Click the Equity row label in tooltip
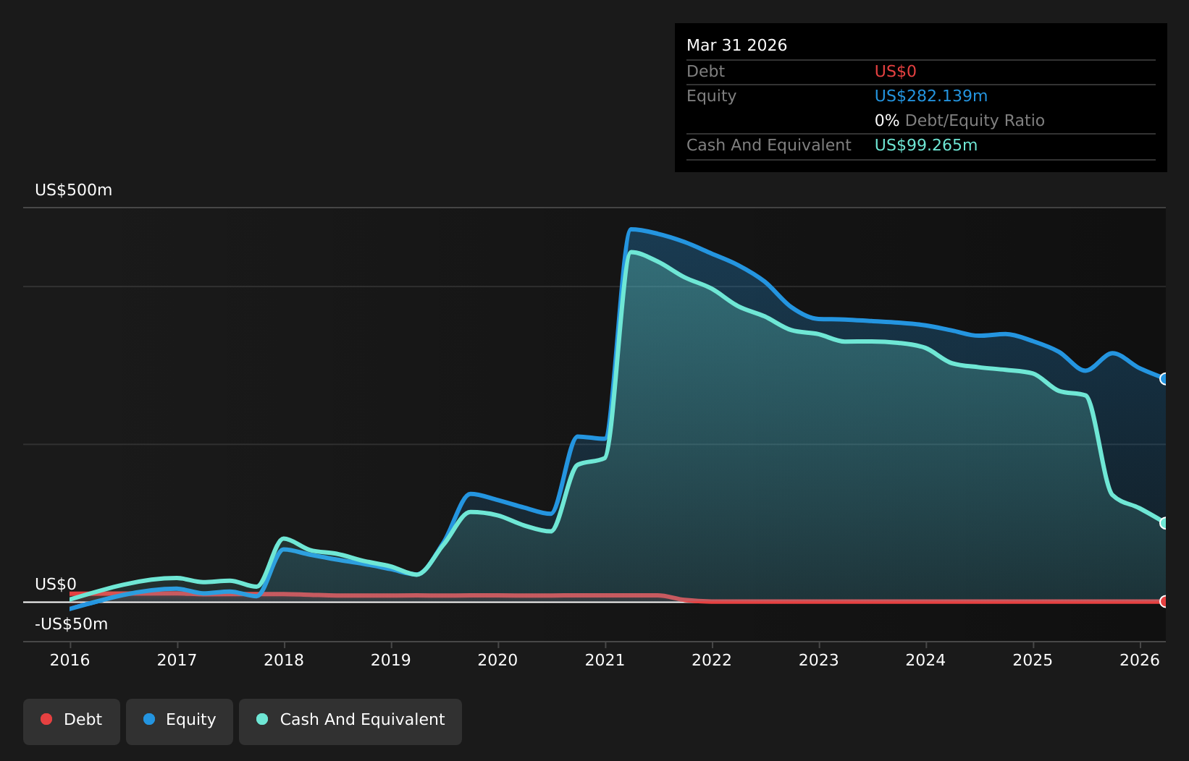The height and width of the screenshot is (761, 1189). pos(711,95)
